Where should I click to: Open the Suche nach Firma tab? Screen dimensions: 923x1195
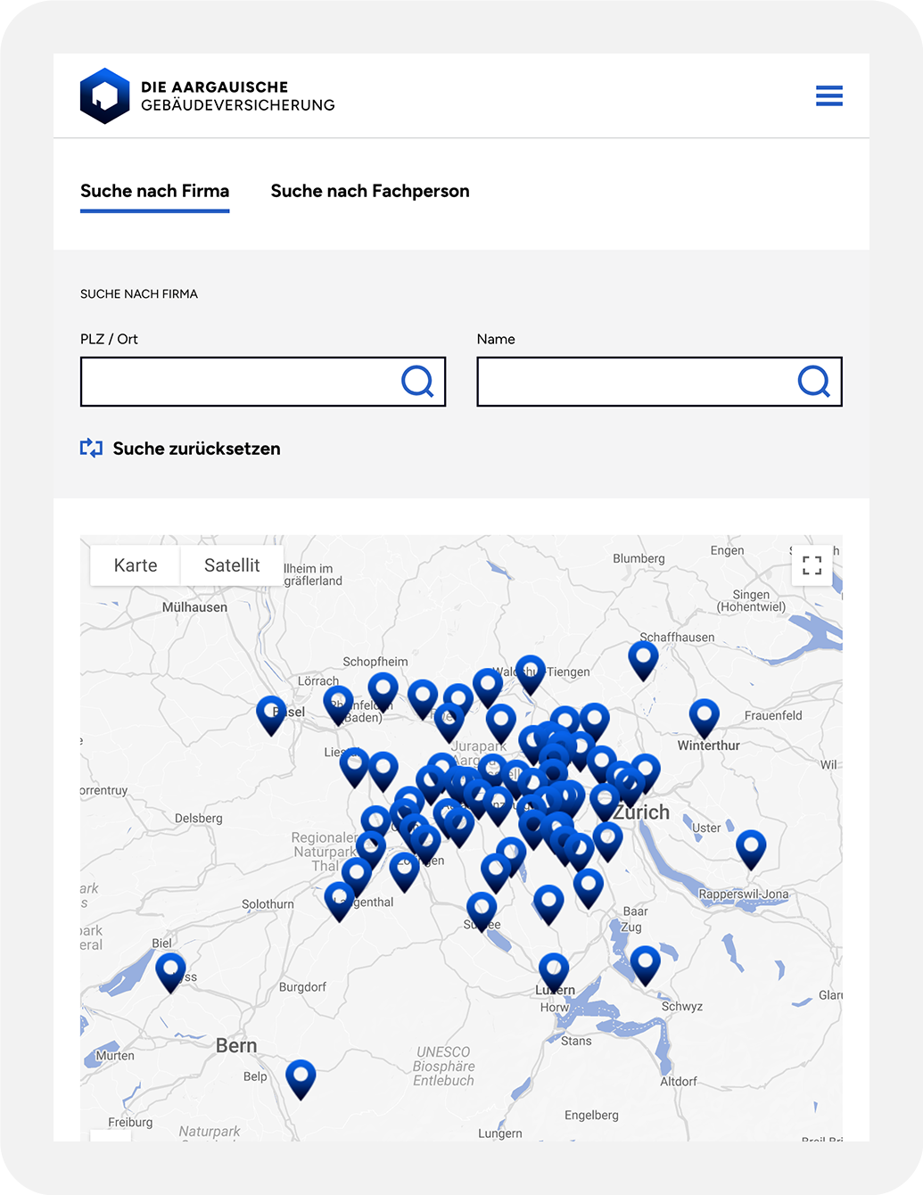[154, 191]
